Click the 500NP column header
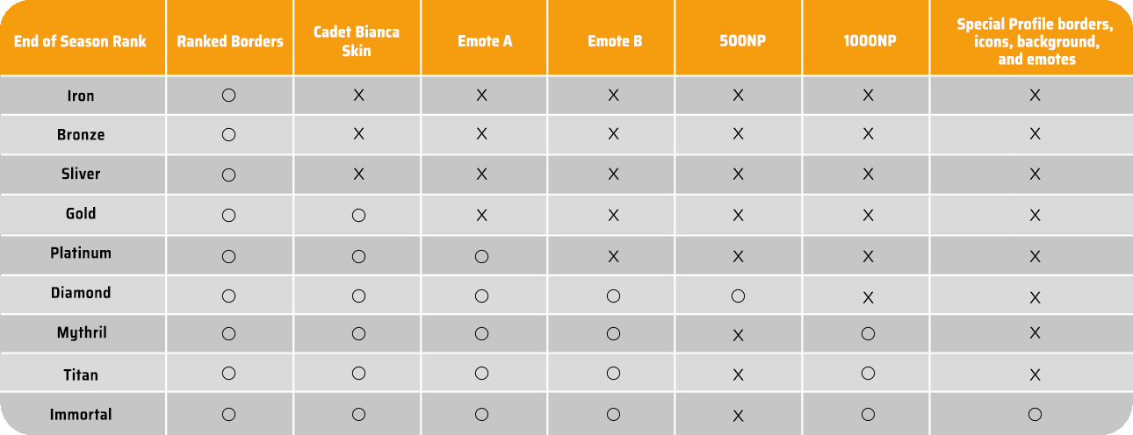1133x435 pixels. pos(738,41)
